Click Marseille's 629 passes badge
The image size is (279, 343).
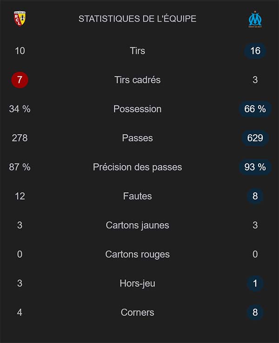coord(255,138)
